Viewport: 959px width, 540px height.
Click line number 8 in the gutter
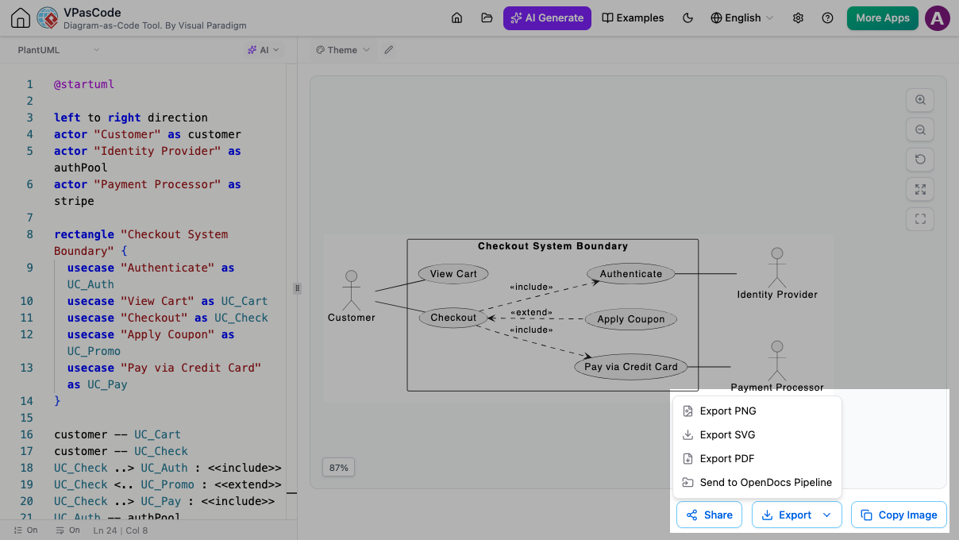click(x=29, y=234)
